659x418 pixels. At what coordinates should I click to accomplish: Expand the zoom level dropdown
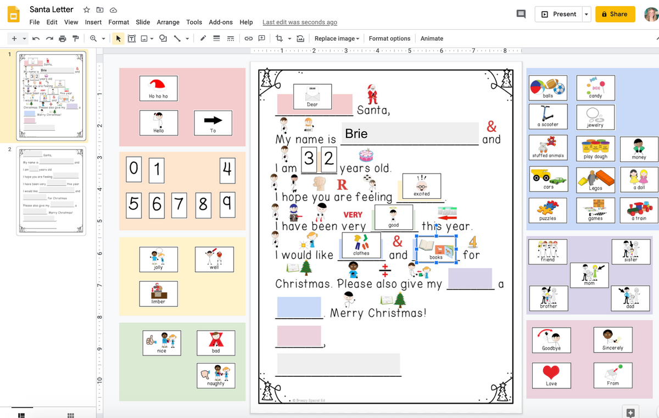point(103,38)
